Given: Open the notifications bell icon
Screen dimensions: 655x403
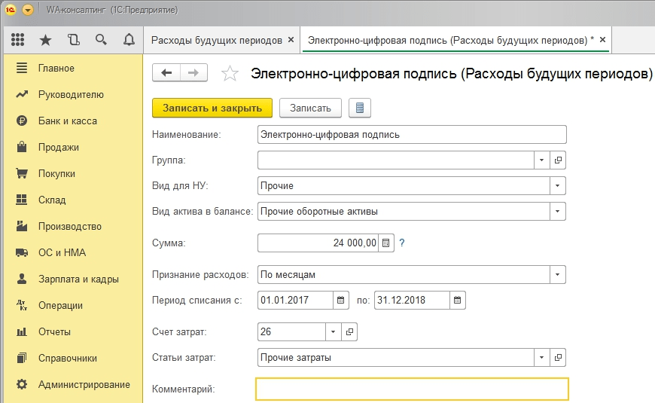Looking at the screenshot, I should point(129,40).
